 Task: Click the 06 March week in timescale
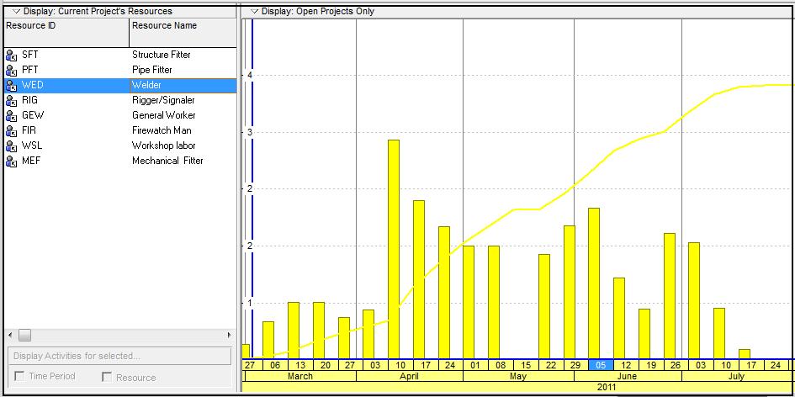coord(275,366)
